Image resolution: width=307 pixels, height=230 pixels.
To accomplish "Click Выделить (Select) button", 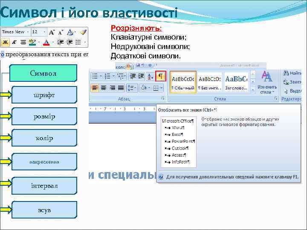I will [x=293, y=91].
